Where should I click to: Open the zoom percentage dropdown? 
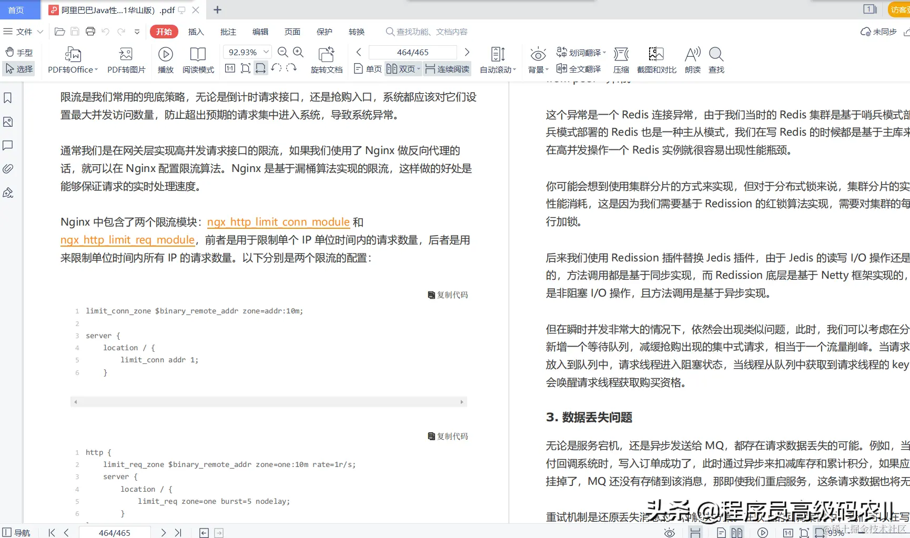click(266, 52)
